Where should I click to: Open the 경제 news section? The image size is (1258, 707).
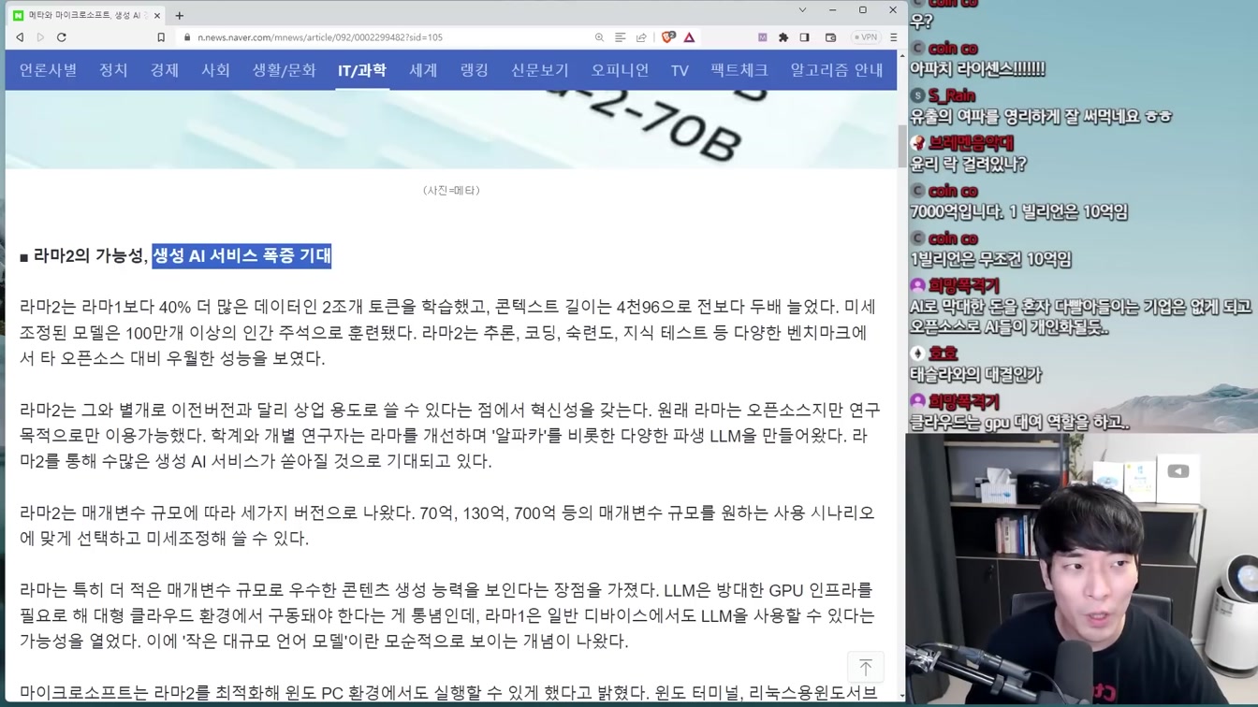(165, 70)
